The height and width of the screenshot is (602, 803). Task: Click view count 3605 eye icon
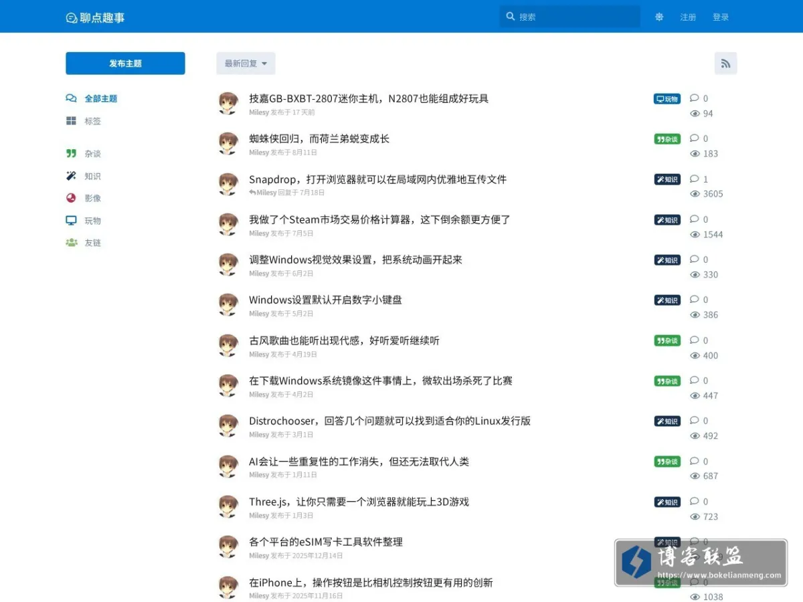(695, 194)
